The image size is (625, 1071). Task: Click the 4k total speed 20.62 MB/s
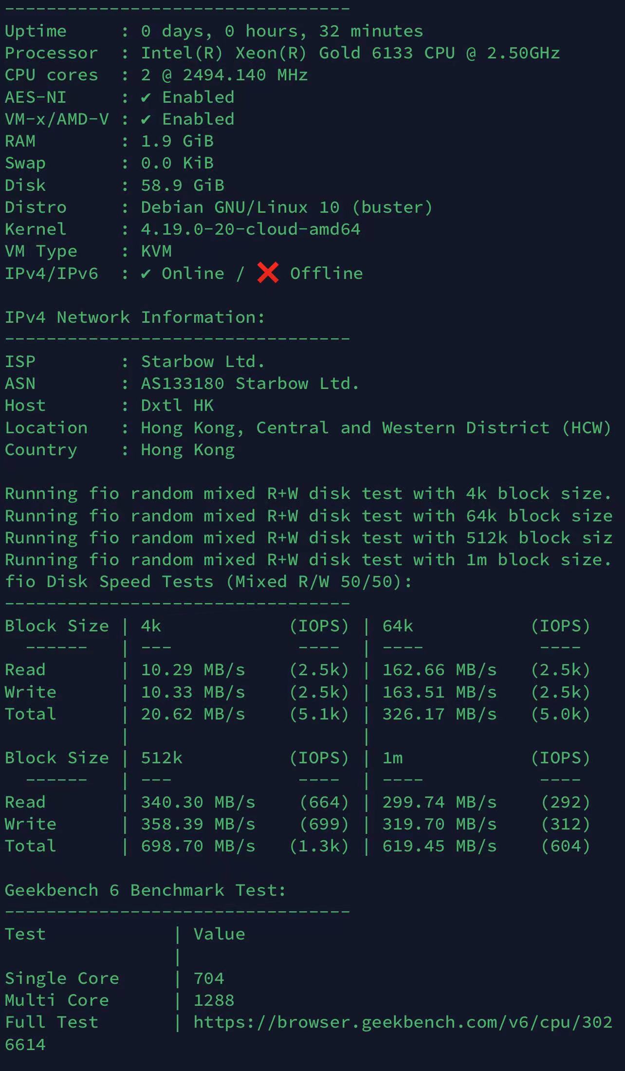point(193,714)
